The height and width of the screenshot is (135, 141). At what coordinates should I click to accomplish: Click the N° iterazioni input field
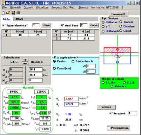(133, 113)
